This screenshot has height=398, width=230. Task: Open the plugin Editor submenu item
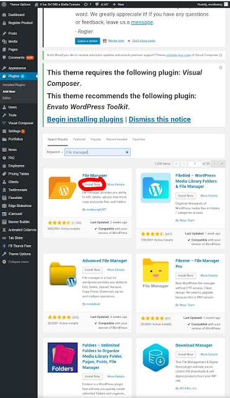point(7,98)
